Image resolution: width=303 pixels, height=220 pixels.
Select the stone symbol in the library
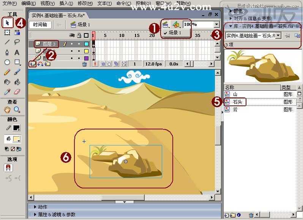(260, 102)
